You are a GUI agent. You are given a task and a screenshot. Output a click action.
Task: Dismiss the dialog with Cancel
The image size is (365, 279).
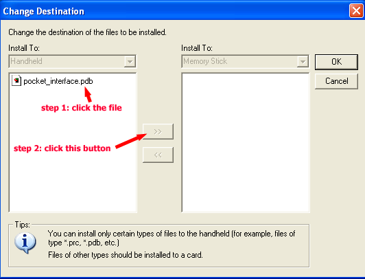pos(336,81)
